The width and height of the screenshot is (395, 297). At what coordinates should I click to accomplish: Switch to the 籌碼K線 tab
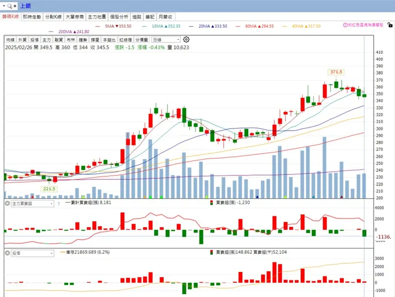[11, 17]
